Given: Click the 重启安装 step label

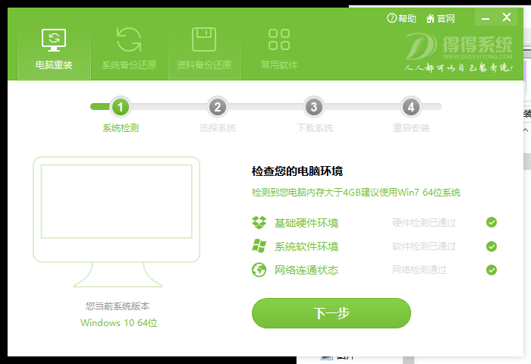Looking at the screenshot, I should pos(411,128).
